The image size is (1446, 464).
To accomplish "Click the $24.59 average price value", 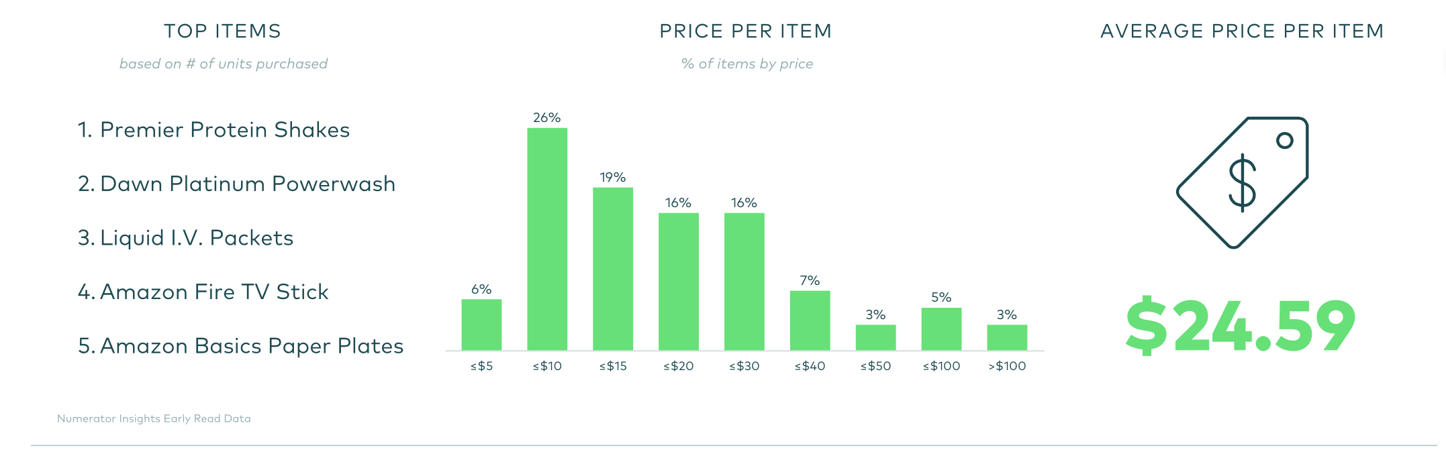I will [x=1241, y=326].
